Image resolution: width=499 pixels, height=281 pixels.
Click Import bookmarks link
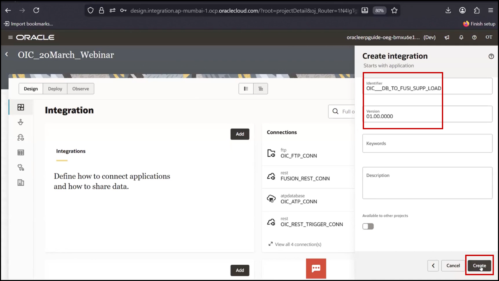[x=28, y=24]
